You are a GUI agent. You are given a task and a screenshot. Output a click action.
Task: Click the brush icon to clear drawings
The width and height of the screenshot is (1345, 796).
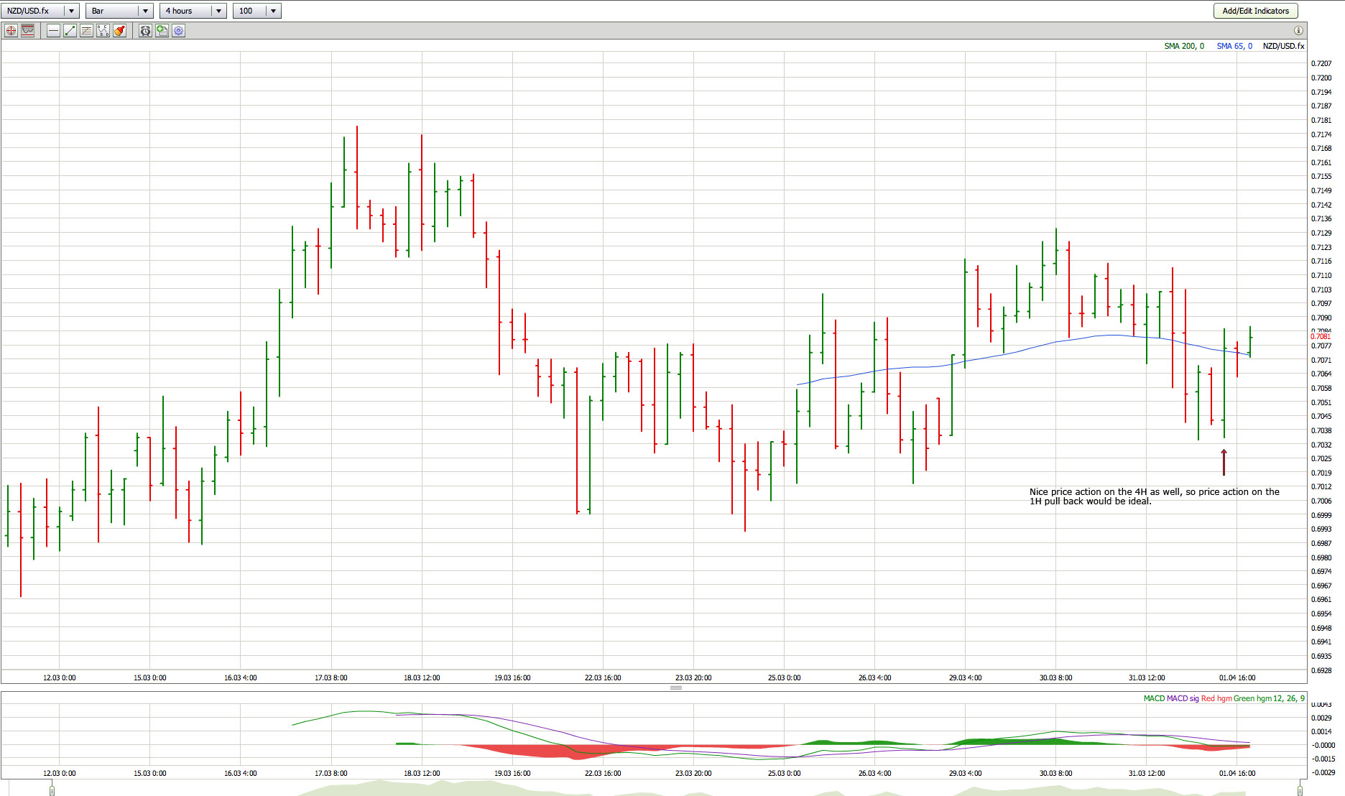[119, 31]
